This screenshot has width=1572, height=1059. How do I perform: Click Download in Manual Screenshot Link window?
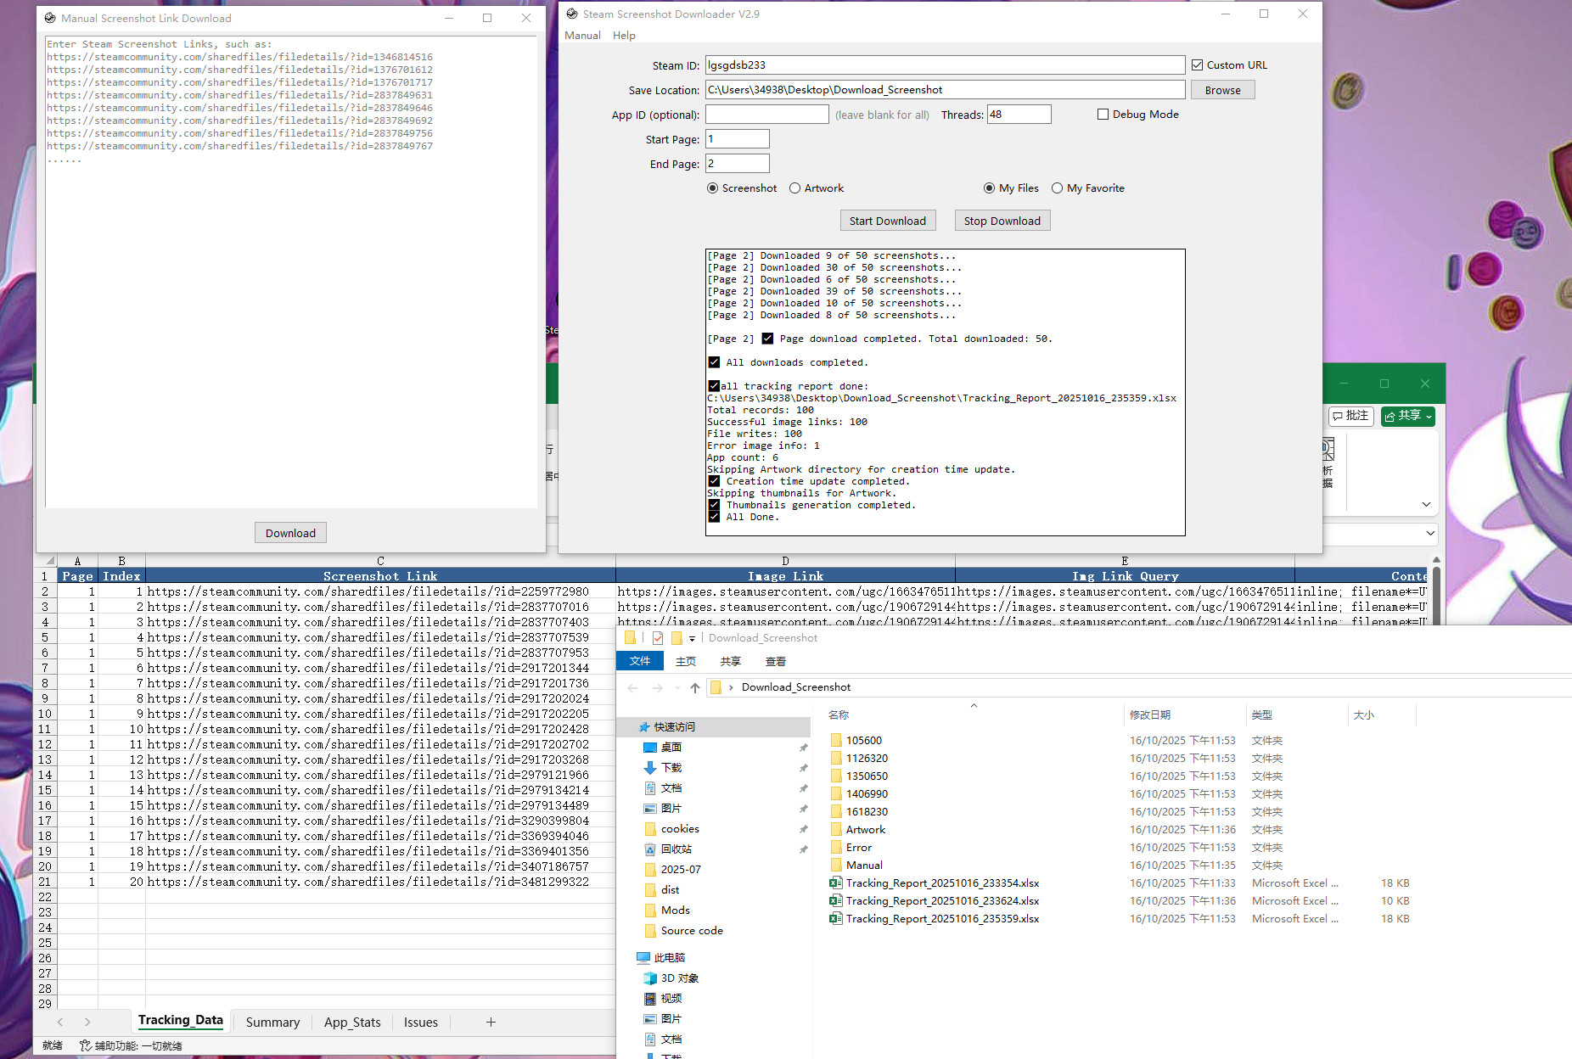[x=290, y=533]
